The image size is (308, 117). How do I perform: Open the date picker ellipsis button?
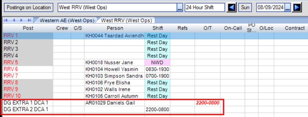point(288,8)
